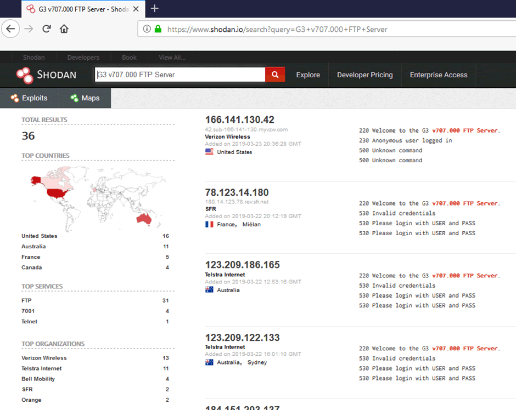
Task: Click Telstra Internet under 123.209.122.133
Action: tap(225, 347)
